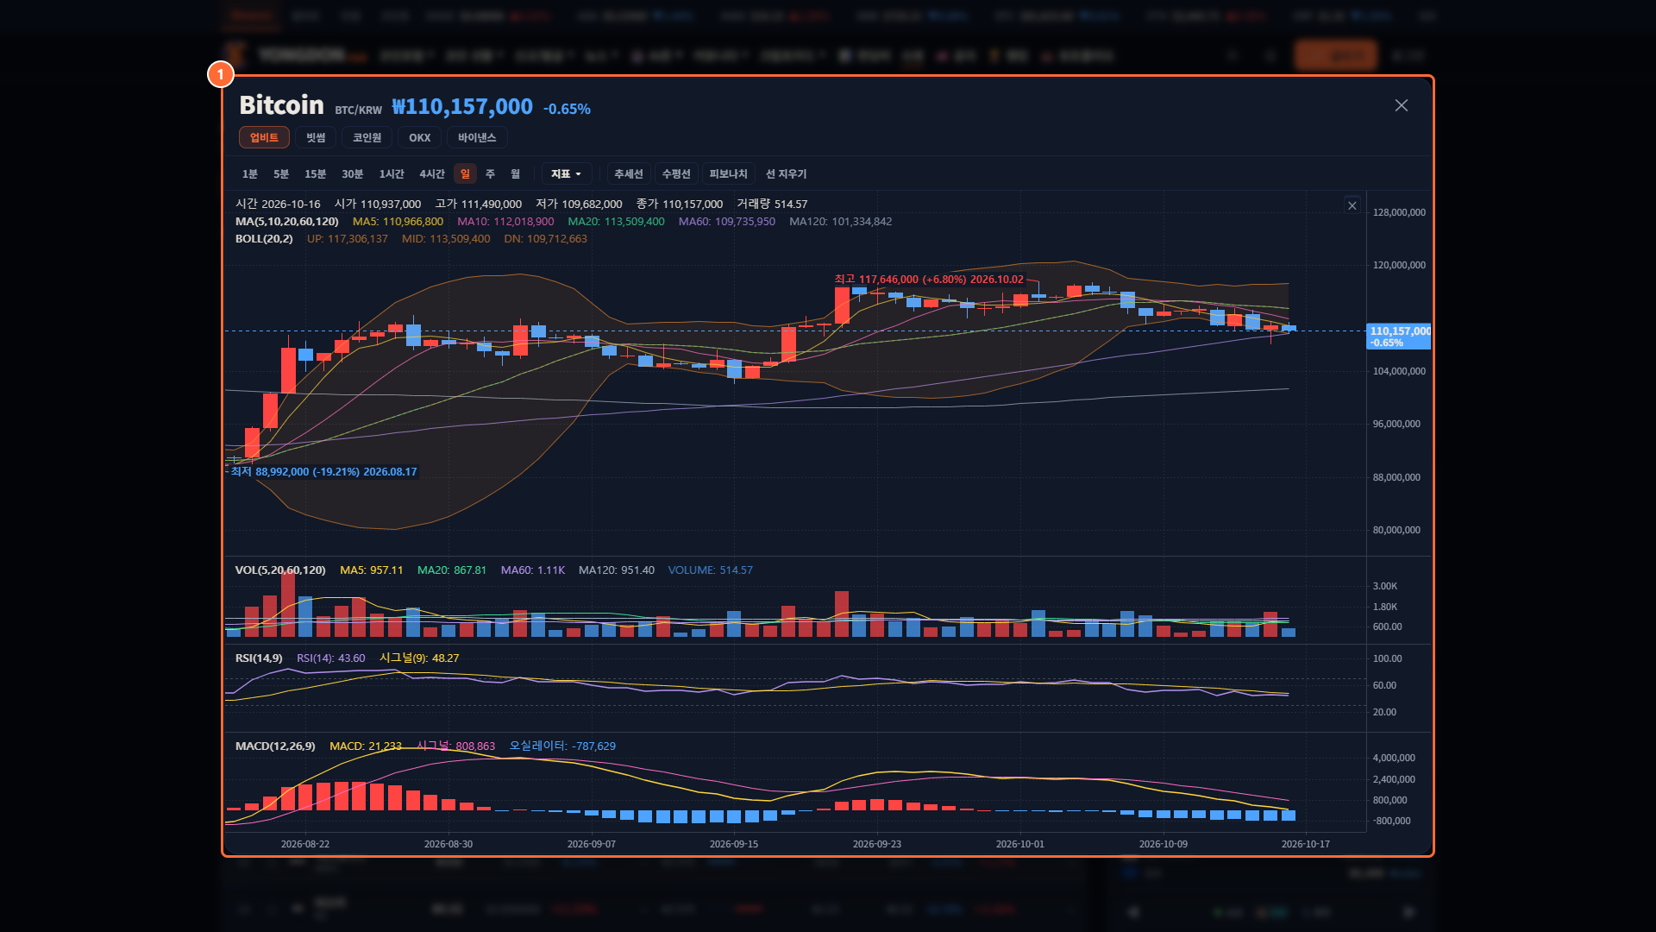Click the -0.65% change value in header
1656x932 pixels.
tap(567, 109)
